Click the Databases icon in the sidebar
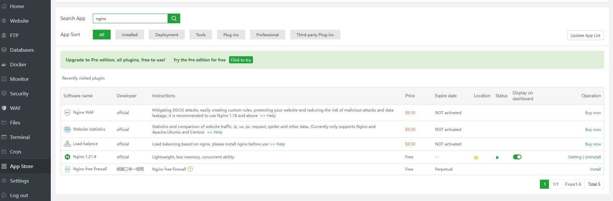613x201 pixels. (4, 50)
